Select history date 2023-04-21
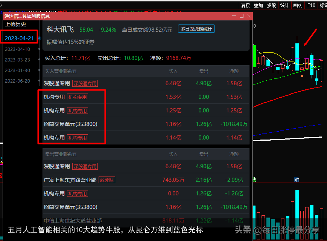Image resolution: width=327 pixels, height=241 pixels. click(19, 38)
